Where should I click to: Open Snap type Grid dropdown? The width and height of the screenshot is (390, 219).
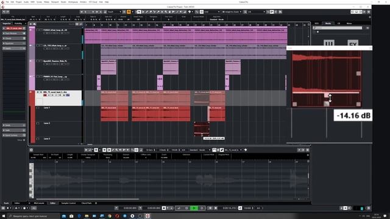click(x=212, y=12)
